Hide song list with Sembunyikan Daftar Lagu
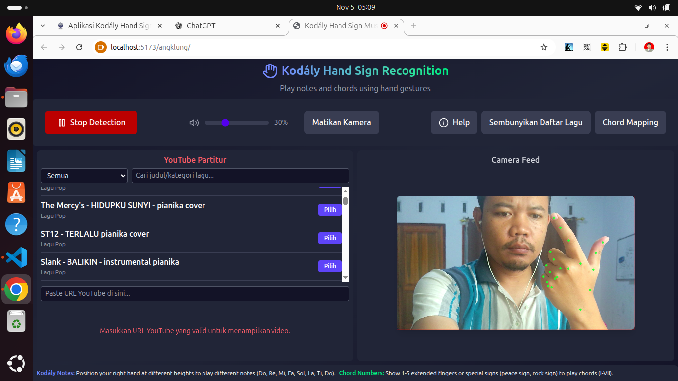The image size is (678, 381). pyautogui.click(x=536, y=123)
